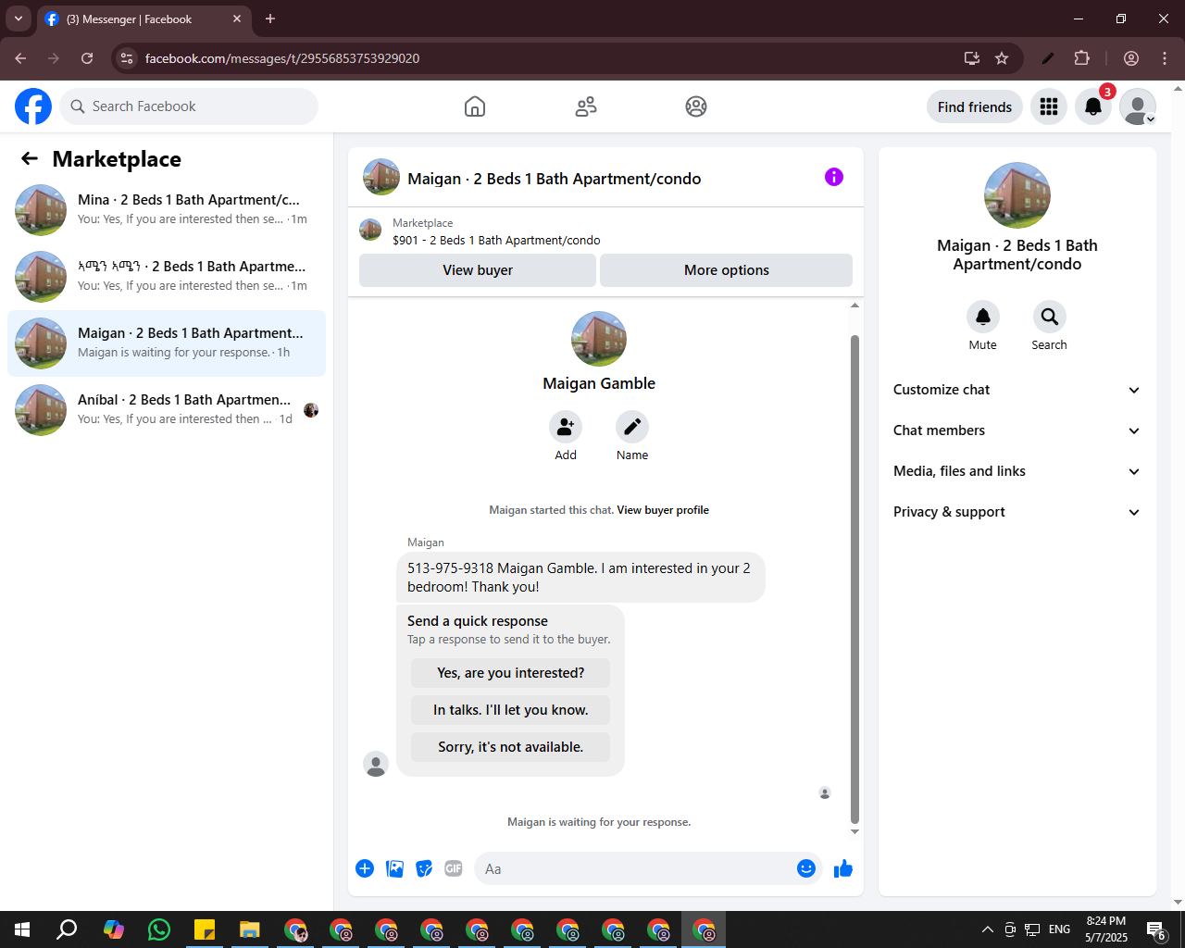Open Chrome three-dot menu
The width and height of the screenshot is (1185, 948).
click(x=1165, y=58)
